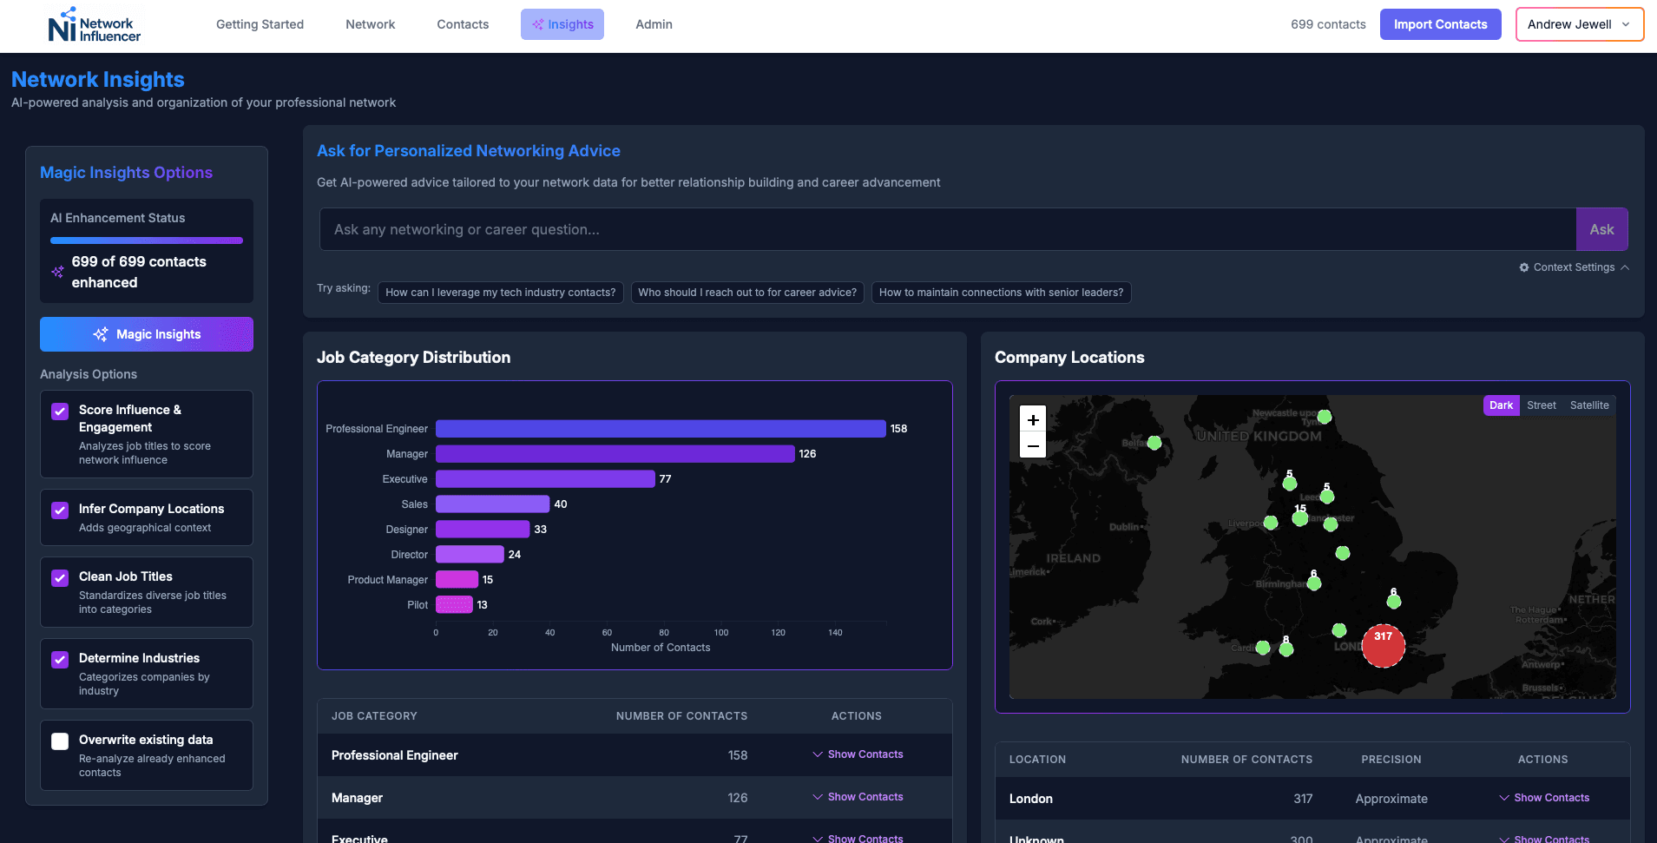Screen dimensions: 1657x843
Task: Focus the networking question input field
Action: 947,229
